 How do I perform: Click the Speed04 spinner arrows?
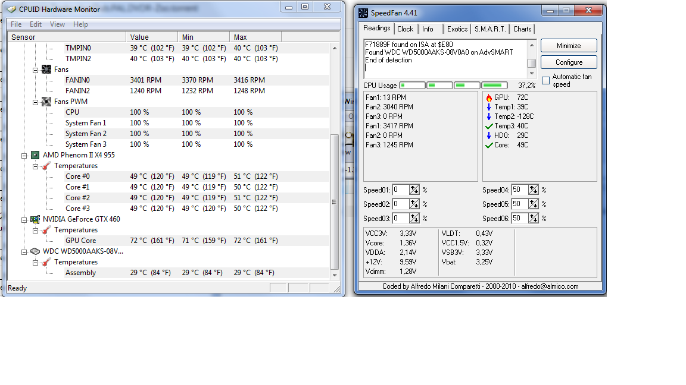[x=534, y=190]
